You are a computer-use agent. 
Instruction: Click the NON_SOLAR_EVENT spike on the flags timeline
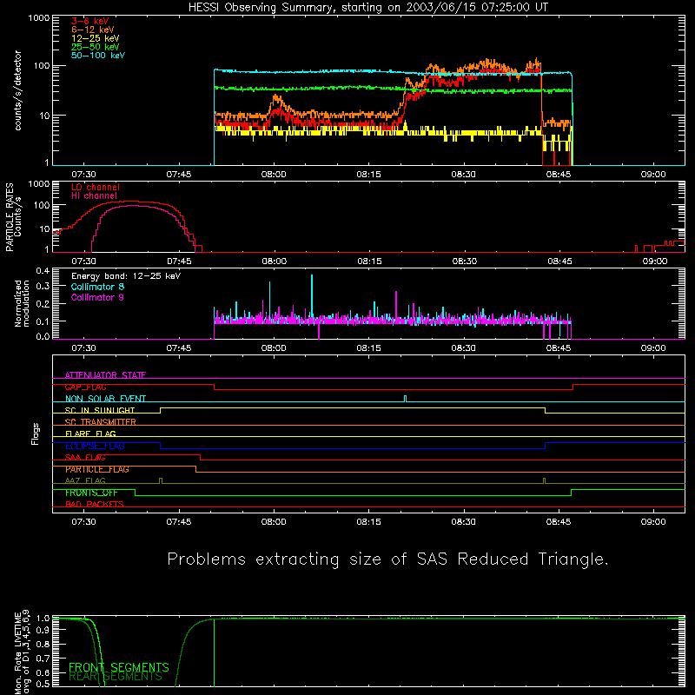tap(405, 399)
